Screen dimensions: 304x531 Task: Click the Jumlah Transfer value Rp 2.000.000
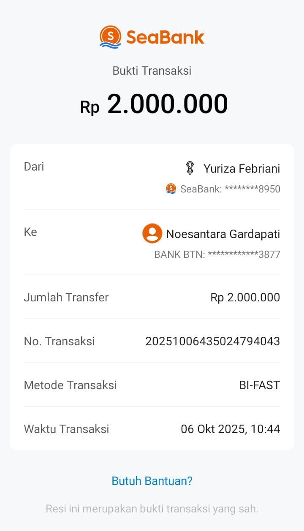click(245, 298)
